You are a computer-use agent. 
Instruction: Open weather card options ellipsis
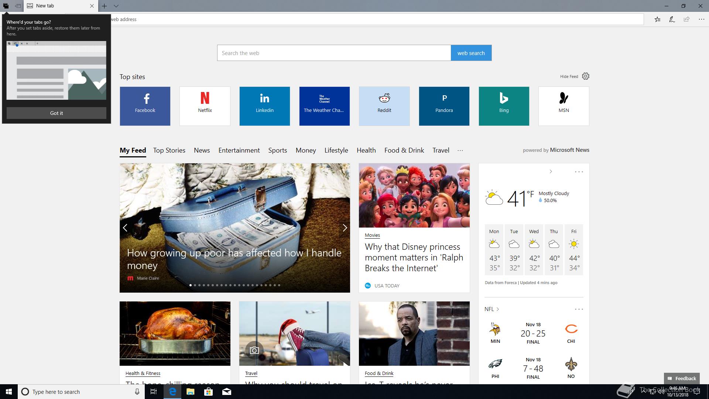click(x=579, y=172)
